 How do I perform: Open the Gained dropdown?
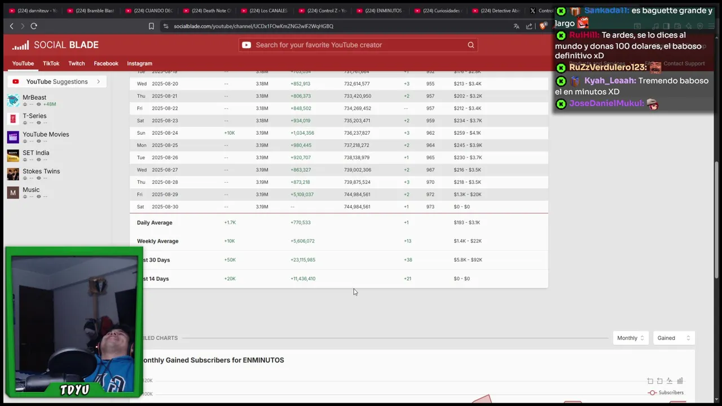tap(673, 338)
